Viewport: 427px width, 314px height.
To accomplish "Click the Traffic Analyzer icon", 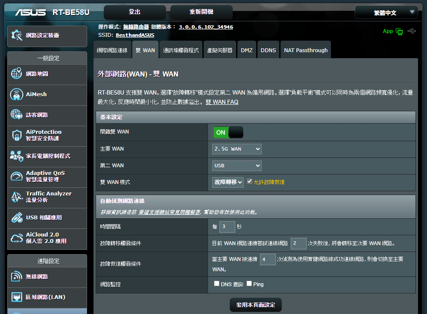I will tap(16, 197).
